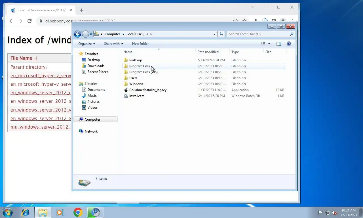Open a new Chrome tab

(x=82, y=10)
